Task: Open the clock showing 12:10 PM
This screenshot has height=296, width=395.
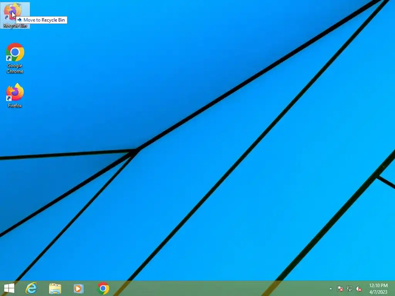Action: [378, 289]
